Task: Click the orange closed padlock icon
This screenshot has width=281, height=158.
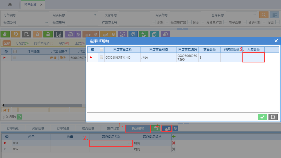Action: [x=37, y=34]
